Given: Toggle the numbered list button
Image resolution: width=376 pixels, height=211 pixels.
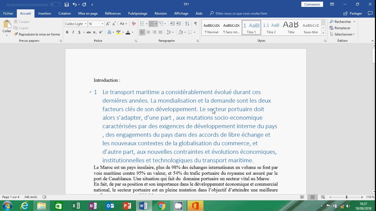Looking at the screenshot, I should pyautogui.click(x=152, y=24).
